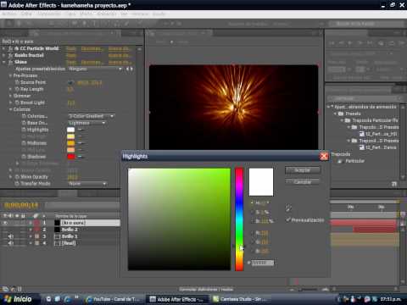The height and width of the screenshot is (305, 407).
Task: Pick the Shadows eyedropper in Shine effect
Action: click(80, 157)
